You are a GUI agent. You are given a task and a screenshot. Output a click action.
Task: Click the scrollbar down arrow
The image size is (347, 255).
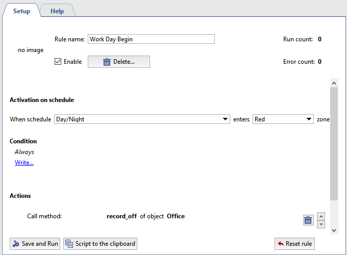(334, 230)
